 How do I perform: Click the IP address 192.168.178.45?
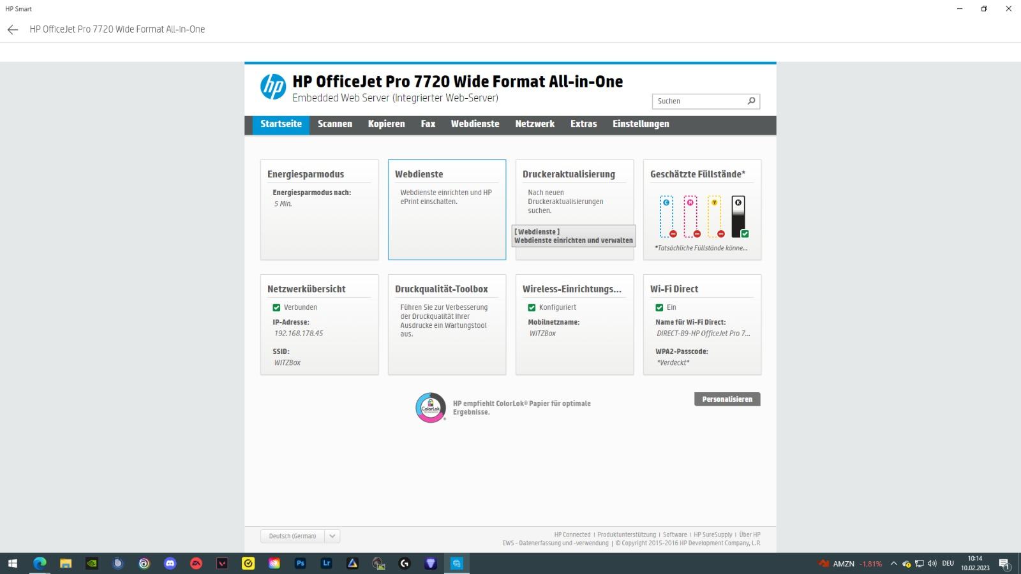[299, 334]
